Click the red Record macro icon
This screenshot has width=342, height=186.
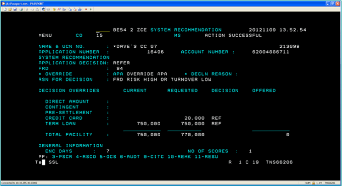pyautogui.click(x=86, y=9)
